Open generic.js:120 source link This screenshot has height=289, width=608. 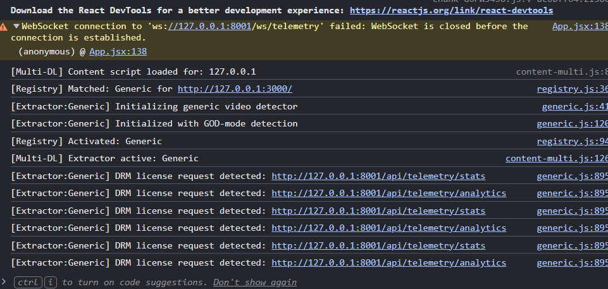(x=573, y=124)
